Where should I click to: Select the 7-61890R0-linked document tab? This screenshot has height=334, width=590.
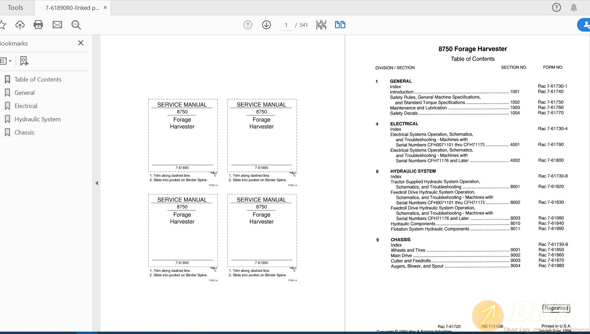[x=72, y=8]
